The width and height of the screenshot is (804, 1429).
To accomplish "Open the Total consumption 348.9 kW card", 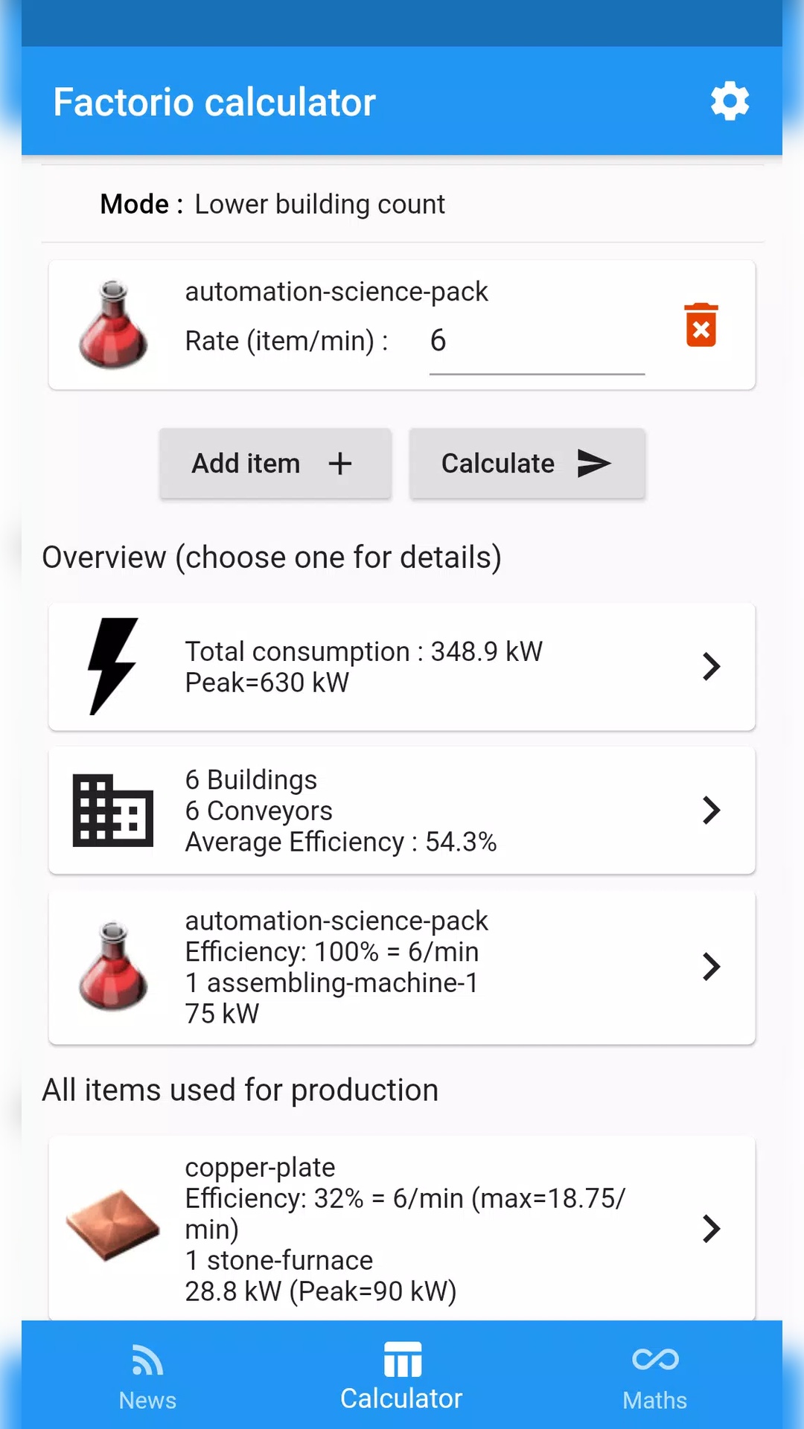I will [402, 667].
